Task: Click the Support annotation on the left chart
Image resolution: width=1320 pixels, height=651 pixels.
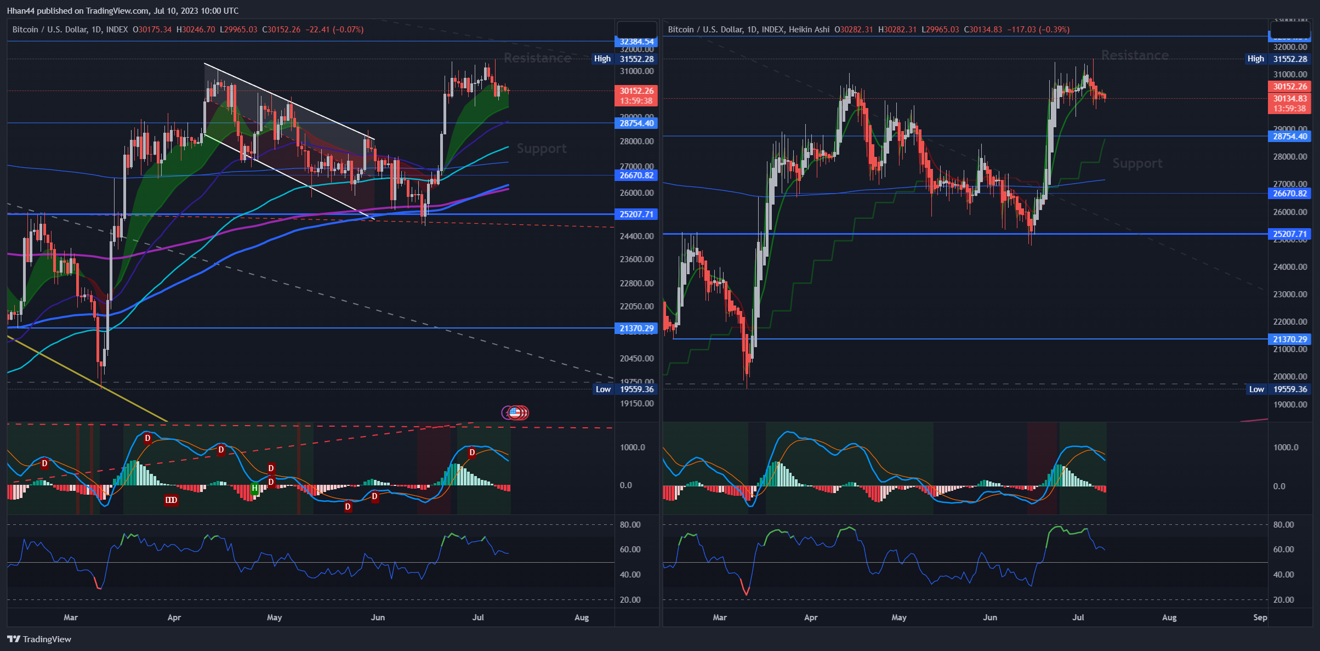Action: [542, 149]
